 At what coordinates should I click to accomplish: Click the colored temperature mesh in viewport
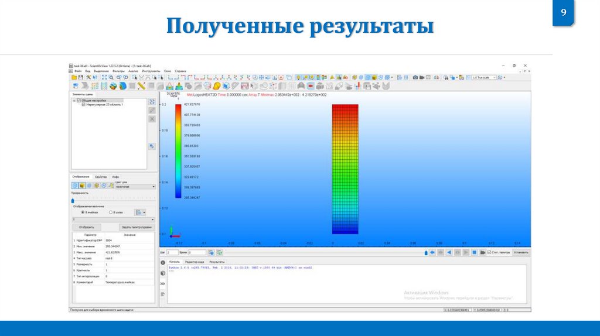point(345,169)
